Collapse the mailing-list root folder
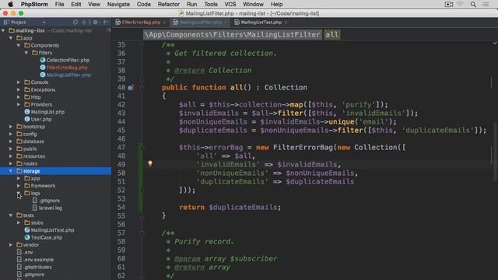Image resolution: width=498 pixels, height=280 pixels. tap(3, 30)
